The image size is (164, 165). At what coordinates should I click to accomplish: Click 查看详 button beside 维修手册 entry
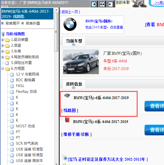pyautogui.click(x=154, y=130)
